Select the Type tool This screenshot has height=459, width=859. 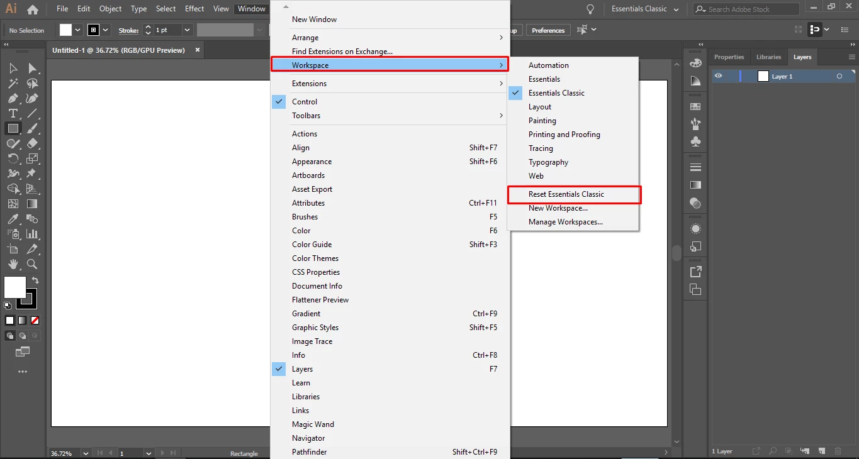tap(13, 113)
